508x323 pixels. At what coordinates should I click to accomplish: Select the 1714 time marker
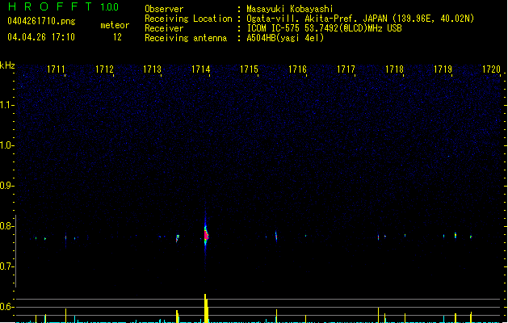(202, 70)
